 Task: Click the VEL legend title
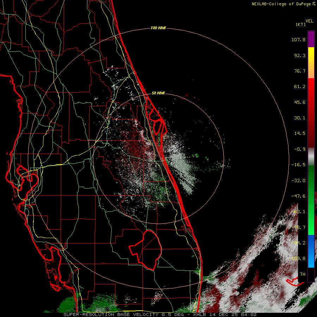(x=309, y=21)
